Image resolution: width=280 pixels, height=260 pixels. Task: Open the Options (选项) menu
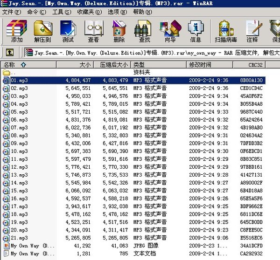pos(117,12)
